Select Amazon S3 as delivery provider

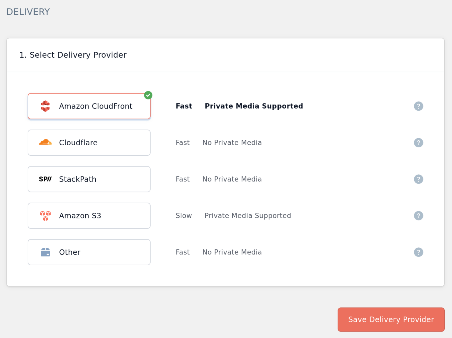tap(89, 216)
